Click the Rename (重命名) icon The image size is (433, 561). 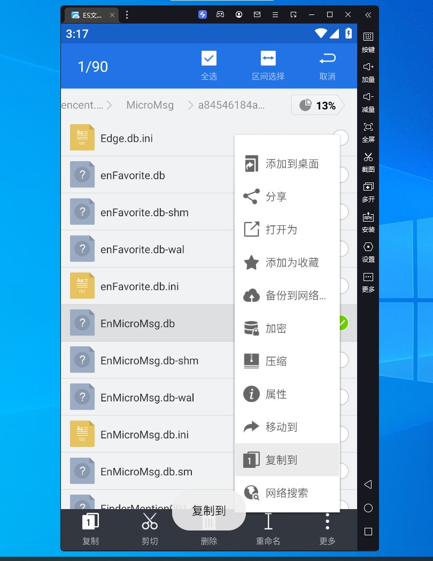[268, 521]
